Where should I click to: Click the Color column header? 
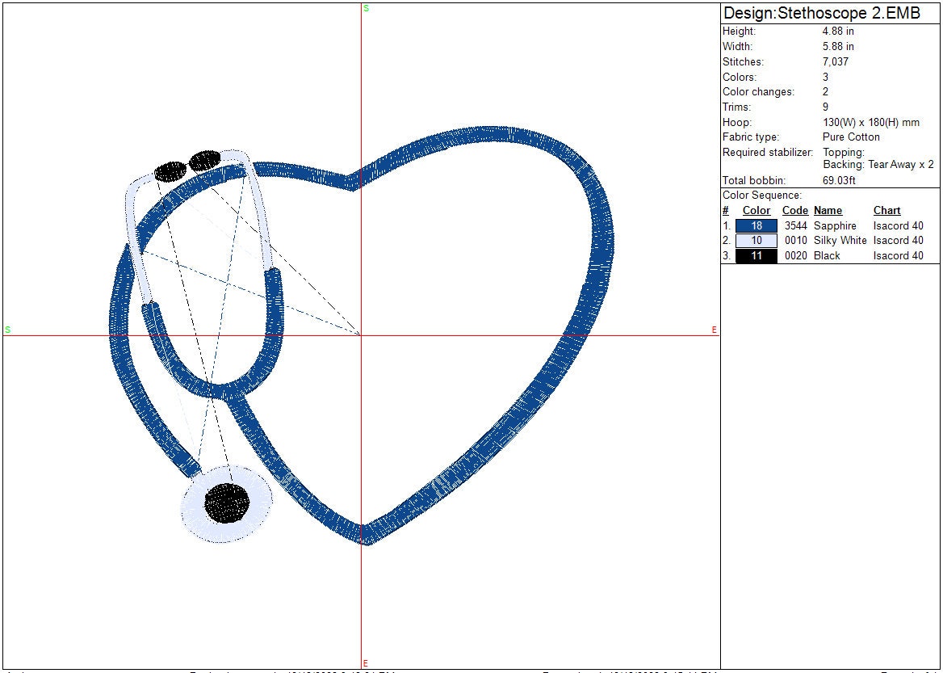tap(756, 211)
